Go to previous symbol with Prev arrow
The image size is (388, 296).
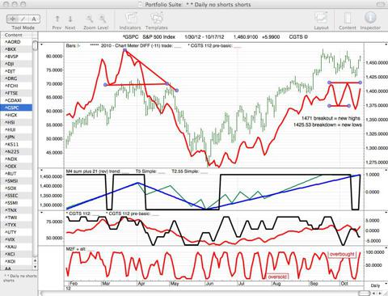click(57, 19)
